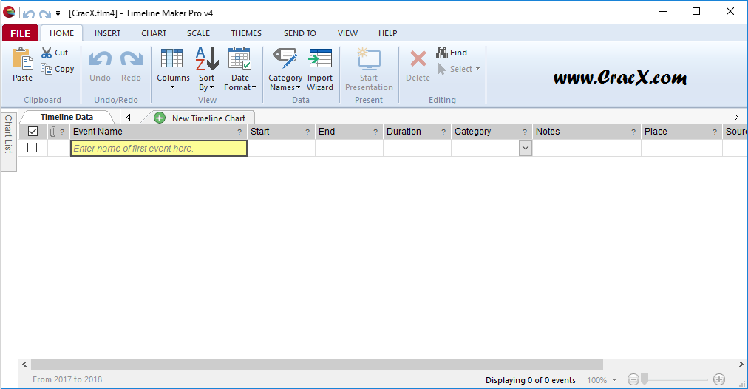748x389 pixels.
Task: Click the Duration column header
Action: pyautogui.click(x=417, y=132)
